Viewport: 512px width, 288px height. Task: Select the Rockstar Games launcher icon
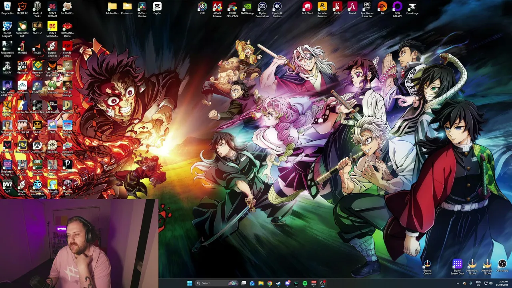coord(322,10)
